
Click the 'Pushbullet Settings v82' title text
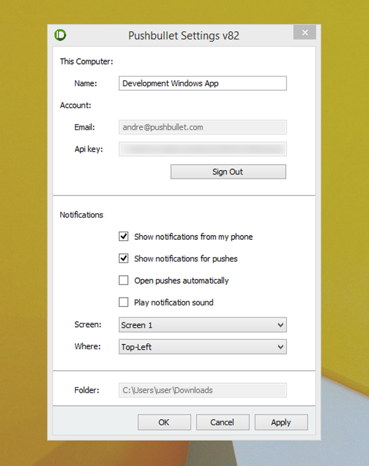coord(184,36)
